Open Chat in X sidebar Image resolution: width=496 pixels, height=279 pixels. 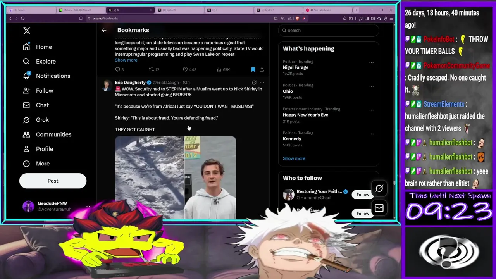(x=36, y=105)
